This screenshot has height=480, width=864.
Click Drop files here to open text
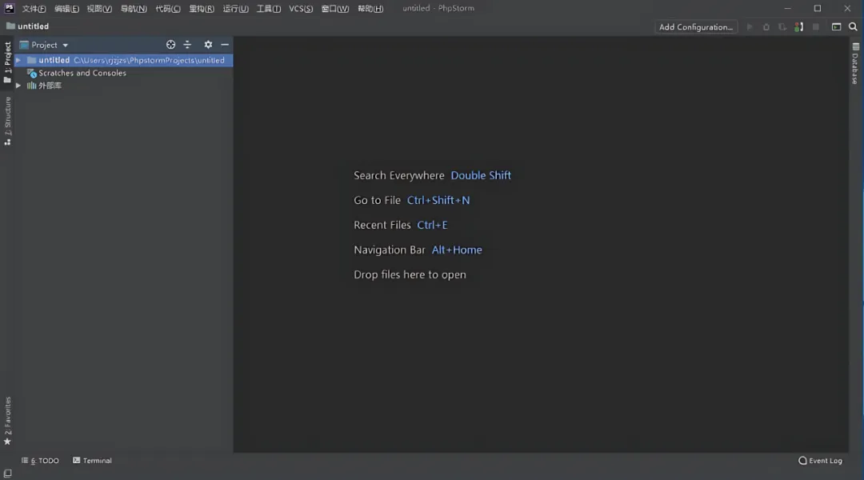(410, 274)
